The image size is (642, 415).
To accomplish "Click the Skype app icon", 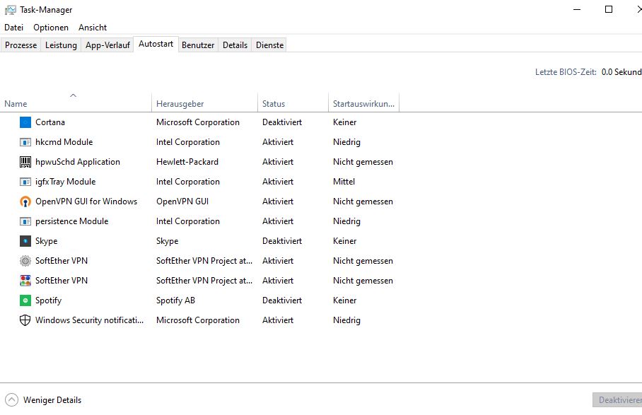I will 25,241.
